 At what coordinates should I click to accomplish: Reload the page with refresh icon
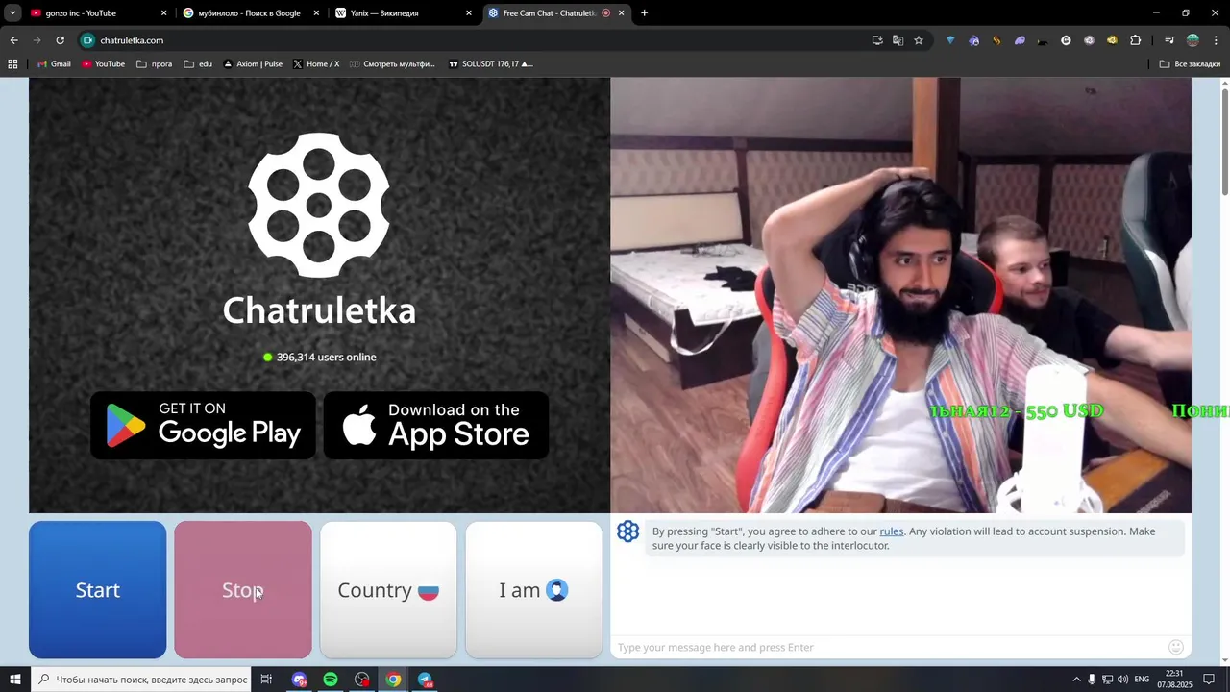pos(60,40)
